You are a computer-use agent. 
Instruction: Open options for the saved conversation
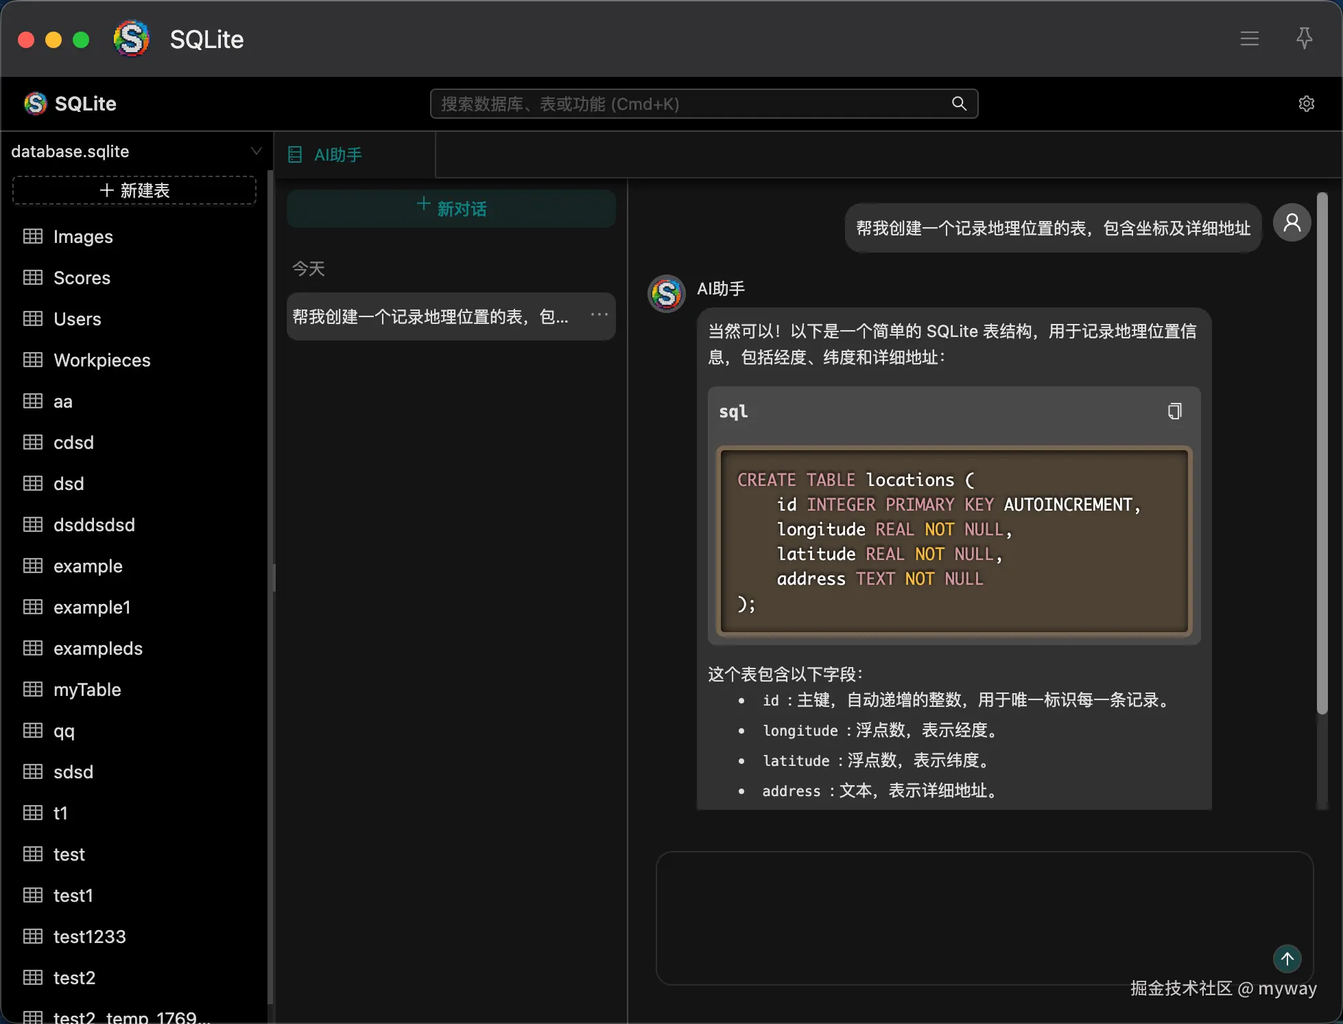coord(599,315)
